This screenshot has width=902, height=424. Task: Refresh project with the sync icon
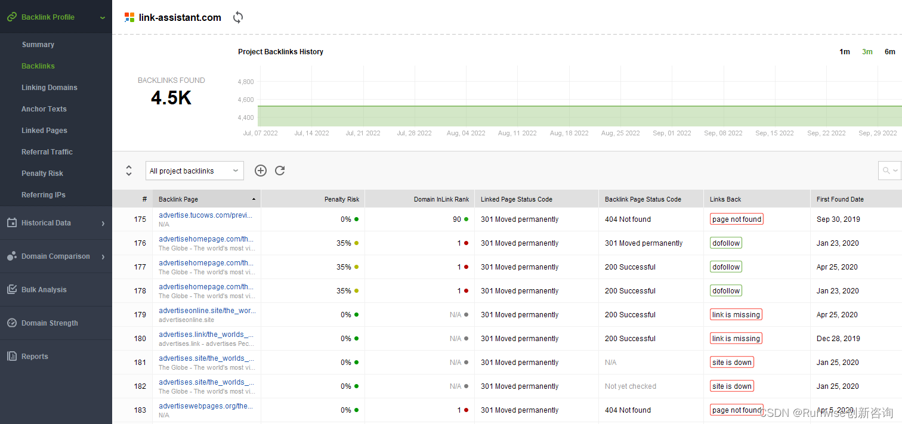238,17
